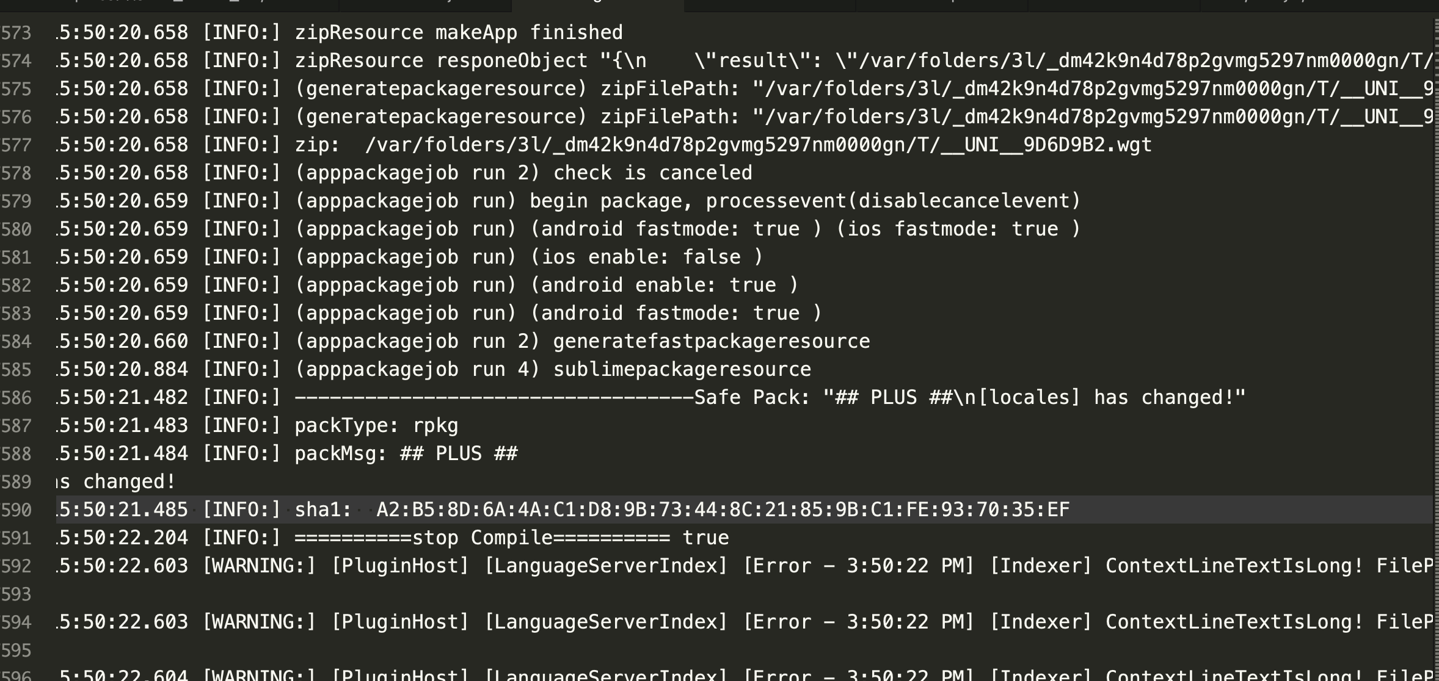Image resolution: width=1439 pixels, height=681 pixels.
Task: Click the "check is canceled" log message
Action: (x=652, y=173)
